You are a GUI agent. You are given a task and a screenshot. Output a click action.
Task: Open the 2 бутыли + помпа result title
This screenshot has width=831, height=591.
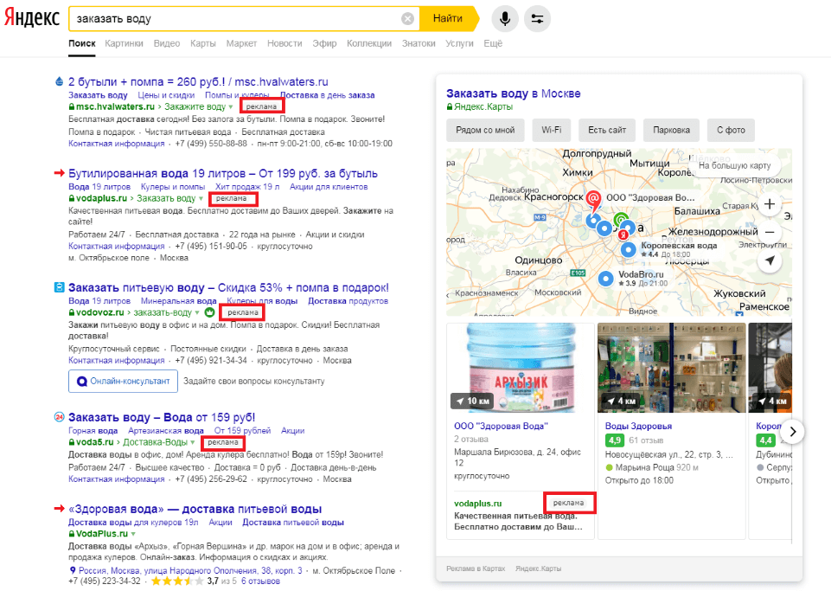click(x=198, y=81)
